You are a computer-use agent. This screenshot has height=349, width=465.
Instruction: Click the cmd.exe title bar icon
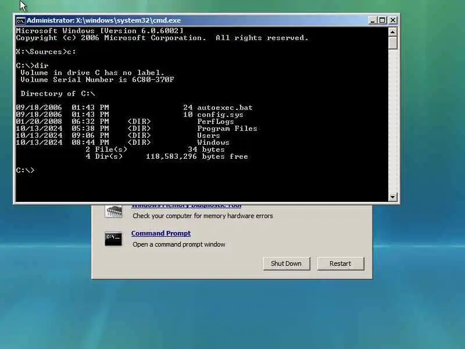pyautogui.click(x=20, y=20)
